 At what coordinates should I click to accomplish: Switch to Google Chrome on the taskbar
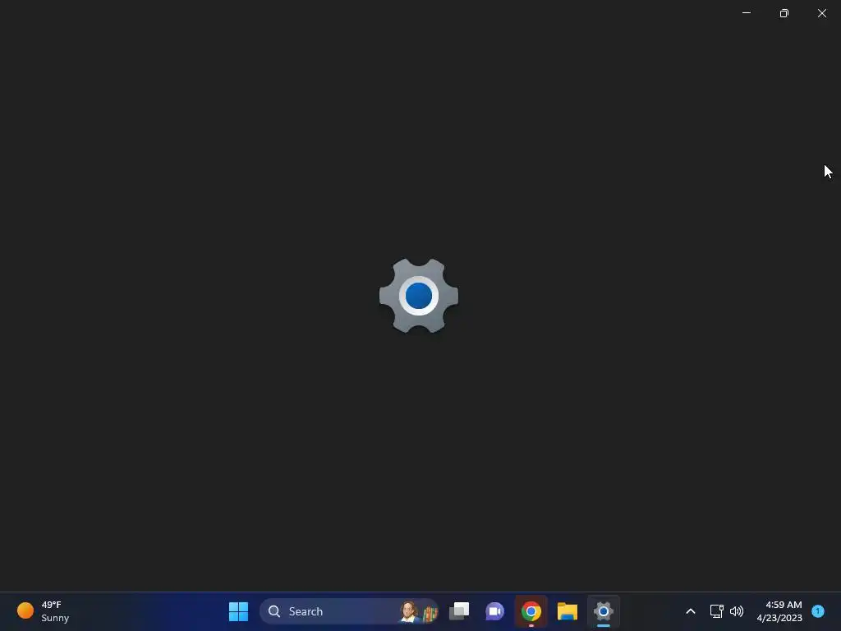pyautogui.click(x=531, y=611)
